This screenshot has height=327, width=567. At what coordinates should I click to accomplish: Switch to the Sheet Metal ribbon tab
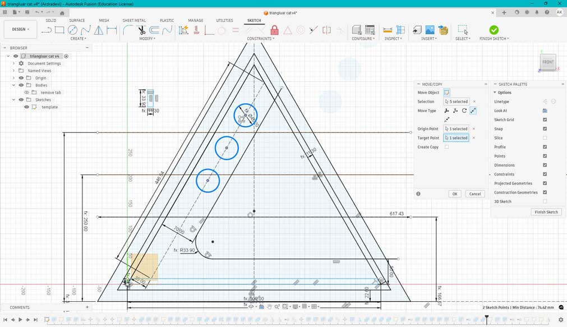click(x=134, y=20)
